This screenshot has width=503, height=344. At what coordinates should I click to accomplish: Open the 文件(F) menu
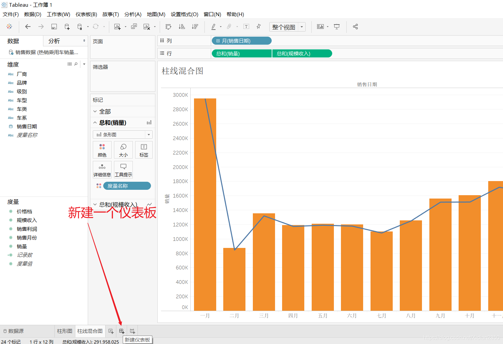(x=11, y=14)
